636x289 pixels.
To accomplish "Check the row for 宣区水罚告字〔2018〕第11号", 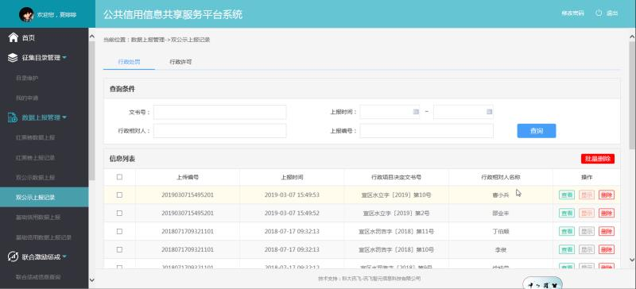I will coord(119,232).
